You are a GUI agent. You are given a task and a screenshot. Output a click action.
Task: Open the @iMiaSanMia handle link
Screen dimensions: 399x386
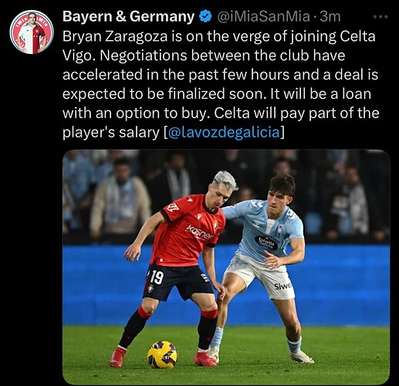[263, 17]
